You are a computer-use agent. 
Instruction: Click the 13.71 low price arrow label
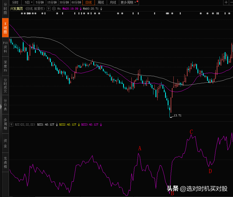coord(178,115)
